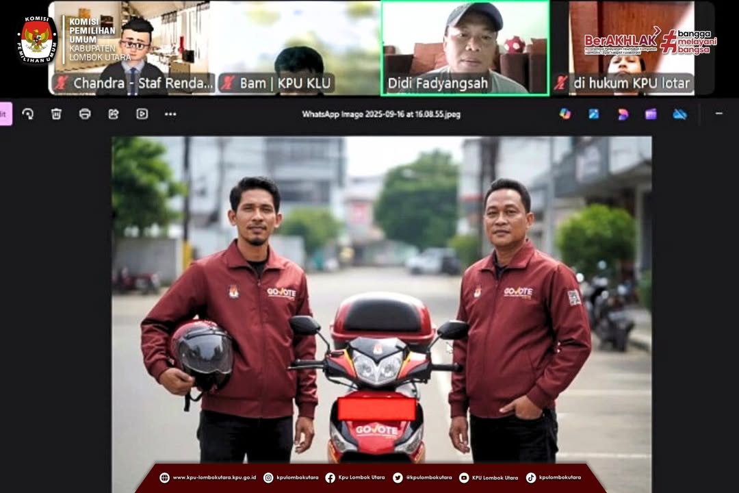Viewport: 739px width, 493px height.
Task: Click the Edit button at far left
Action: tap(5, 114)
